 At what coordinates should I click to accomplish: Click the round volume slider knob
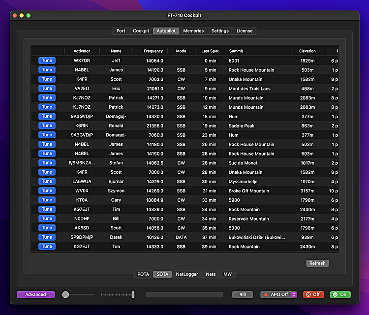pos(65,294)
